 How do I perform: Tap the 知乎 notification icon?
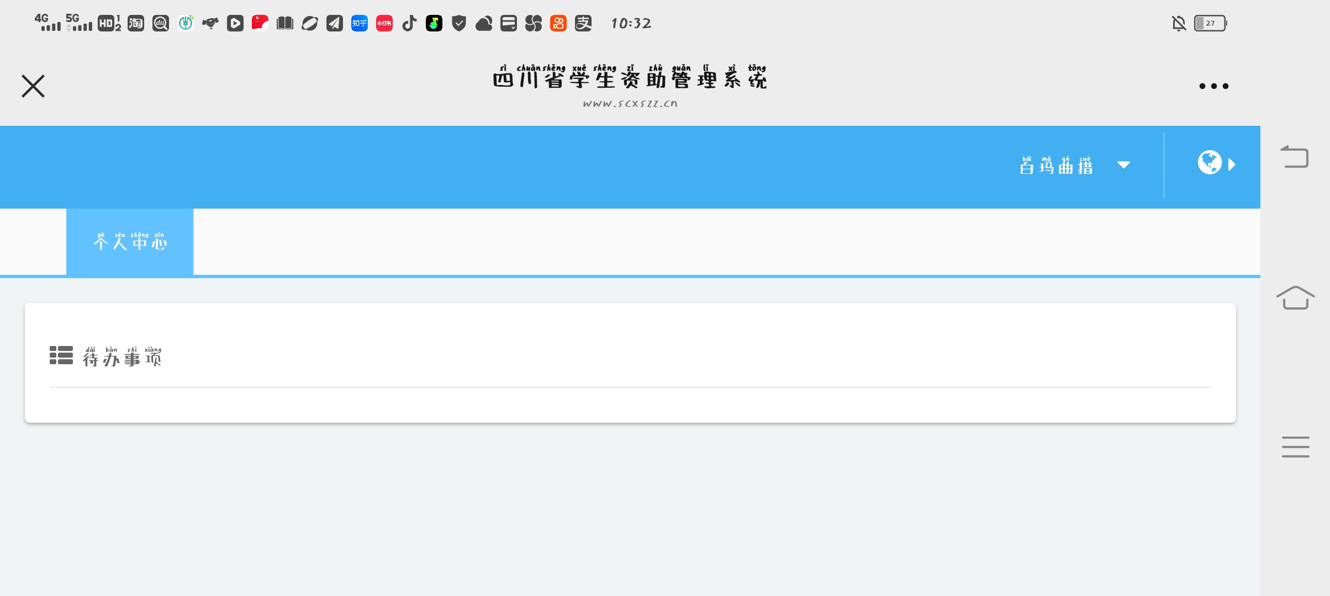tap(360, 23)
